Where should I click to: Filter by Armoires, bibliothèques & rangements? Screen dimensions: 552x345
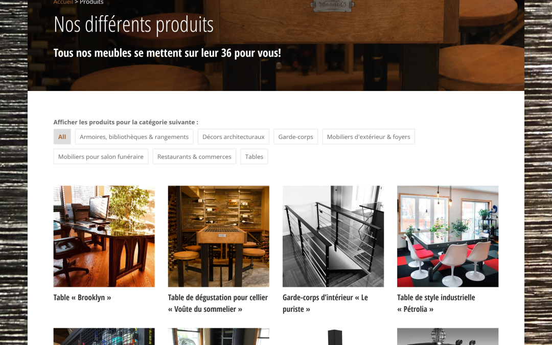pos(134,136)
